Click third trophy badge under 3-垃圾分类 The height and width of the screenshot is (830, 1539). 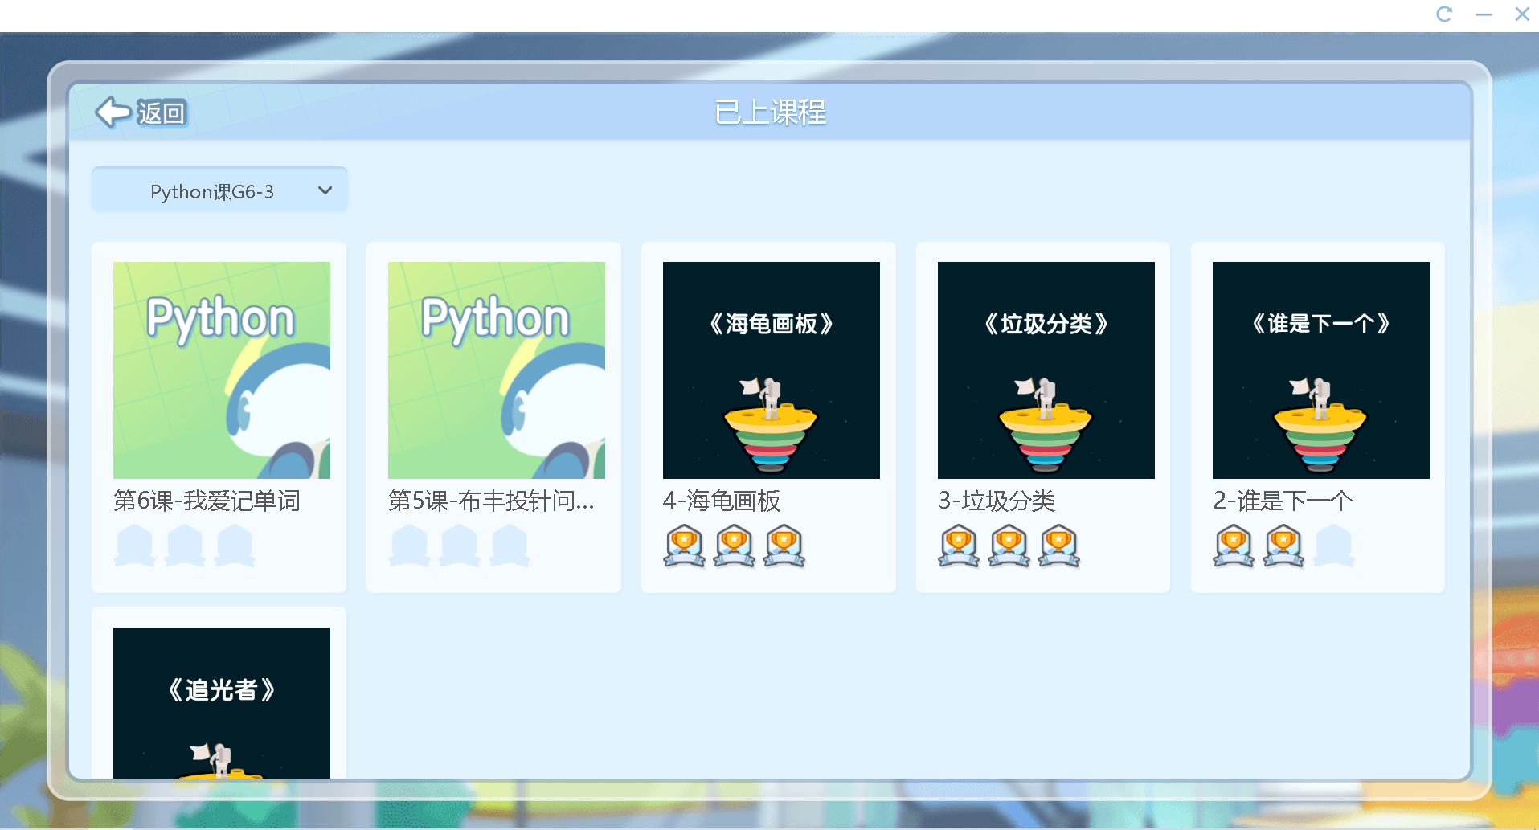point(1059,546)
